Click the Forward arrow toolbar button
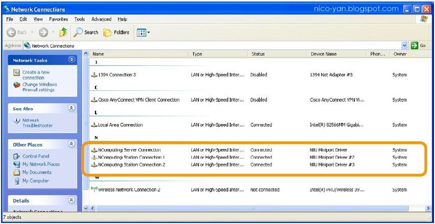 tap(43, 33)
